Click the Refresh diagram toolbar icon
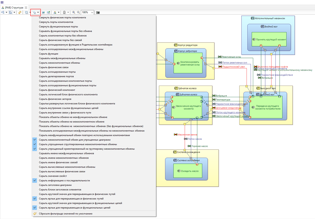Image resolution: width=315 pixels, height=219 pixels. (20, 13)
